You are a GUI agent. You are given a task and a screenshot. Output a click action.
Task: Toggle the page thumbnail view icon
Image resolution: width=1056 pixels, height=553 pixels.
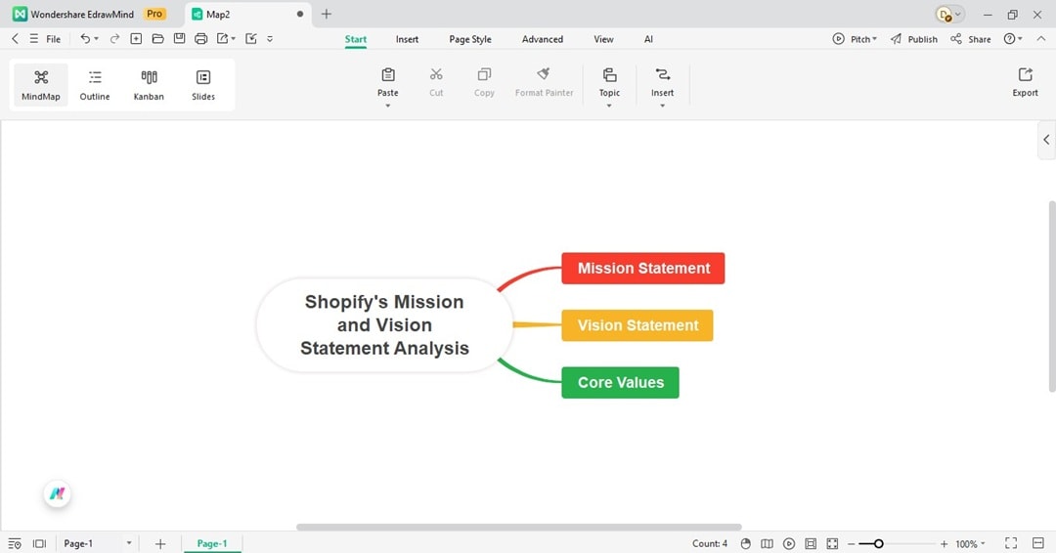pos(40,543)
